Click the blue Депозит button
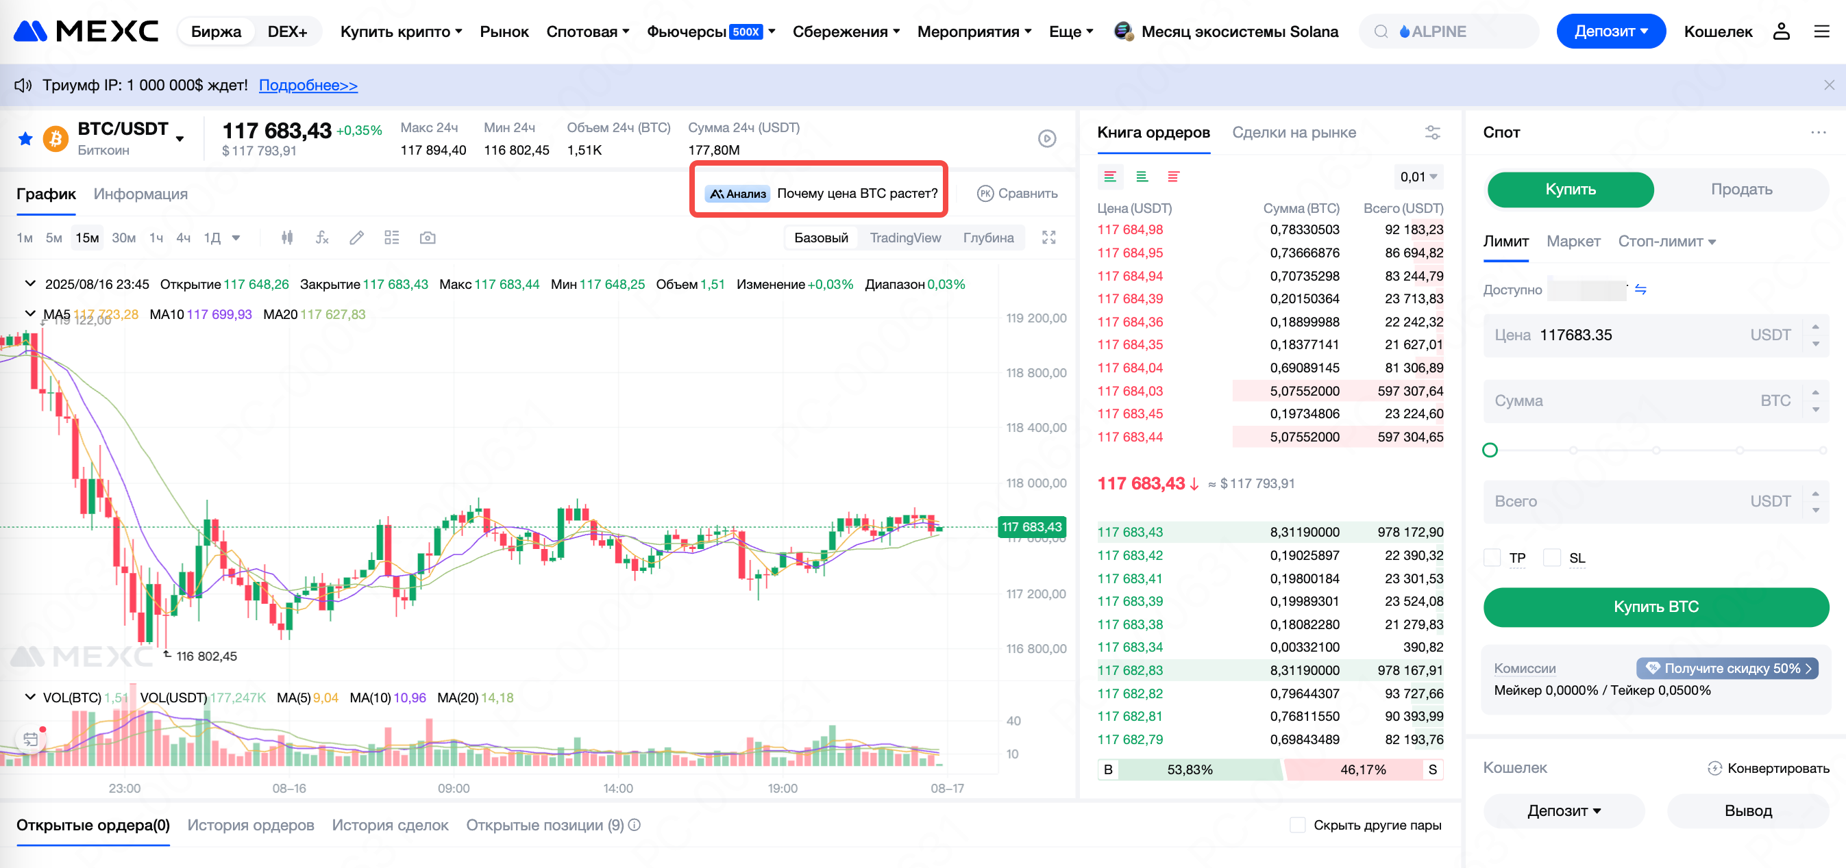Viewport: 1846px width, 868px height. coord(1610,31)
